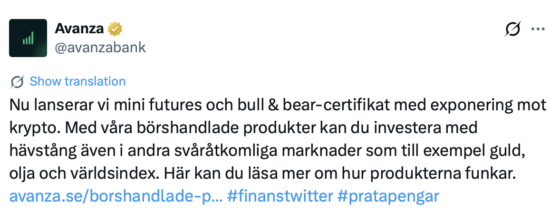Show translation of the Swedish post

77,81
